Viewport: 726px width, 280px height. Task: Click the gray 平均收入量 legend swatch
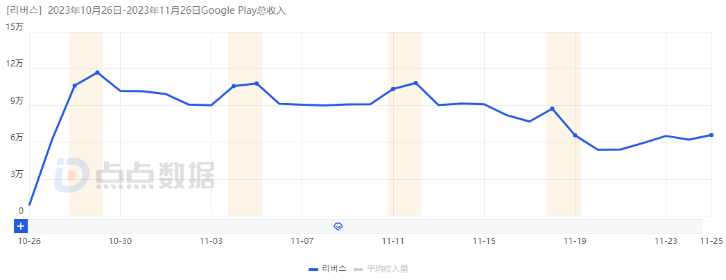pyautogui.click(x=358, y=269)
